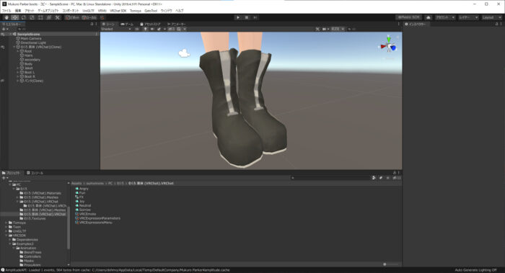Click the cloud services icon
The width and height of the screenshot is (505, 273).
[429, 17]
